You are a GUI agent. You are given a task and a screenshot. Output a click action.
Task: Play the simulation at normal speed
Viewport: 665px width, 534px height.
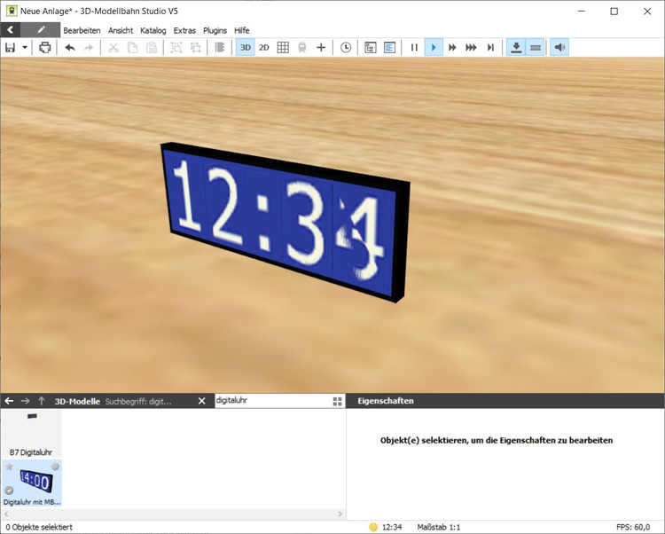[434, 48]
